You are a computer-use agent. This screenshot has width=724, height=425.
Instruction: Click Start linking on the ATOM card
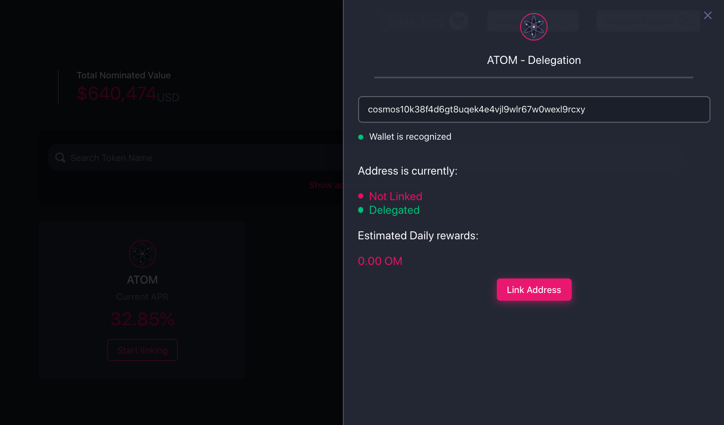pos(143,350)
